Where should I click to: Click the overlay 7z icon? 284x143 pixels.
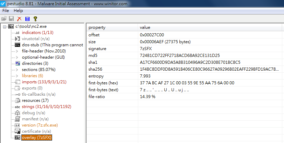point(17,138)
